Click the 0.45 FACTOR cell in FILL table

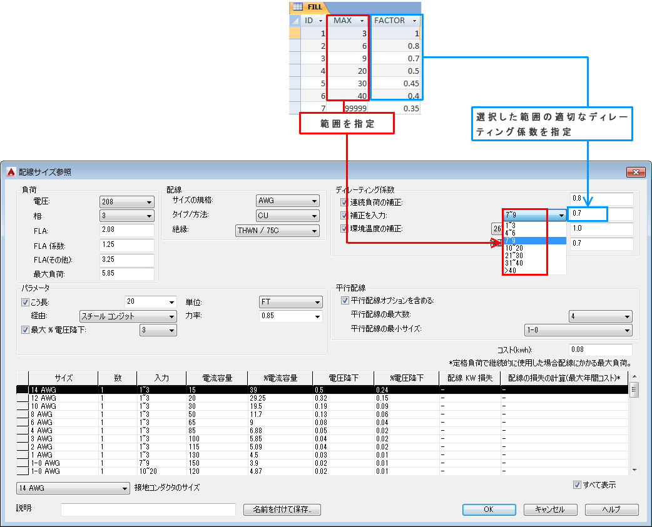coord(395,84)
